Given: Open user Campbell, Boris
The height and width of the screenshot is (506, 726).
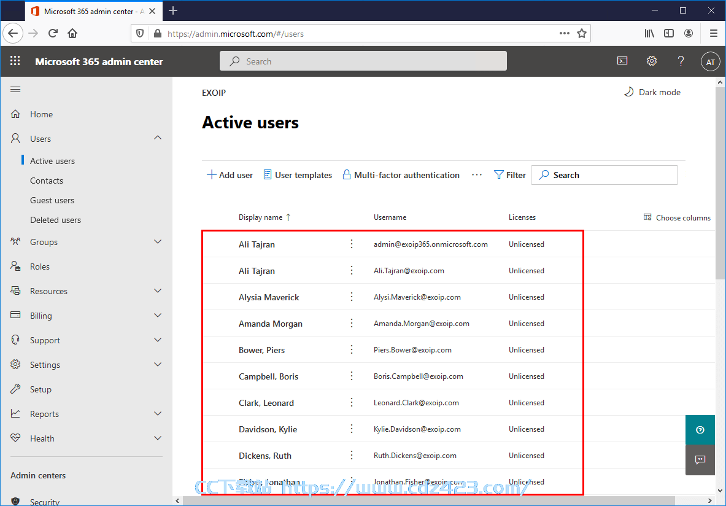Looking at the screenshot, I should (269, 376).
